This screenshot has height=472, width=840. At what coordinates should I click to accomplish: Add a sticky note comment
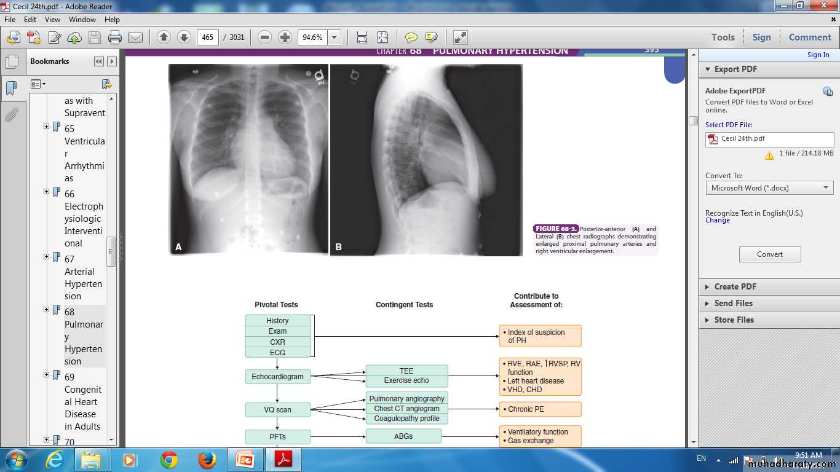click(x=411, y=37)
